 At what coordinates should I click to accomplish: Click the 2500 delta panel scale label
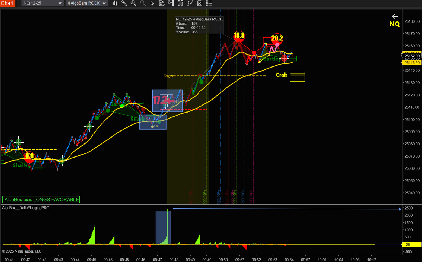click(408, 208)
